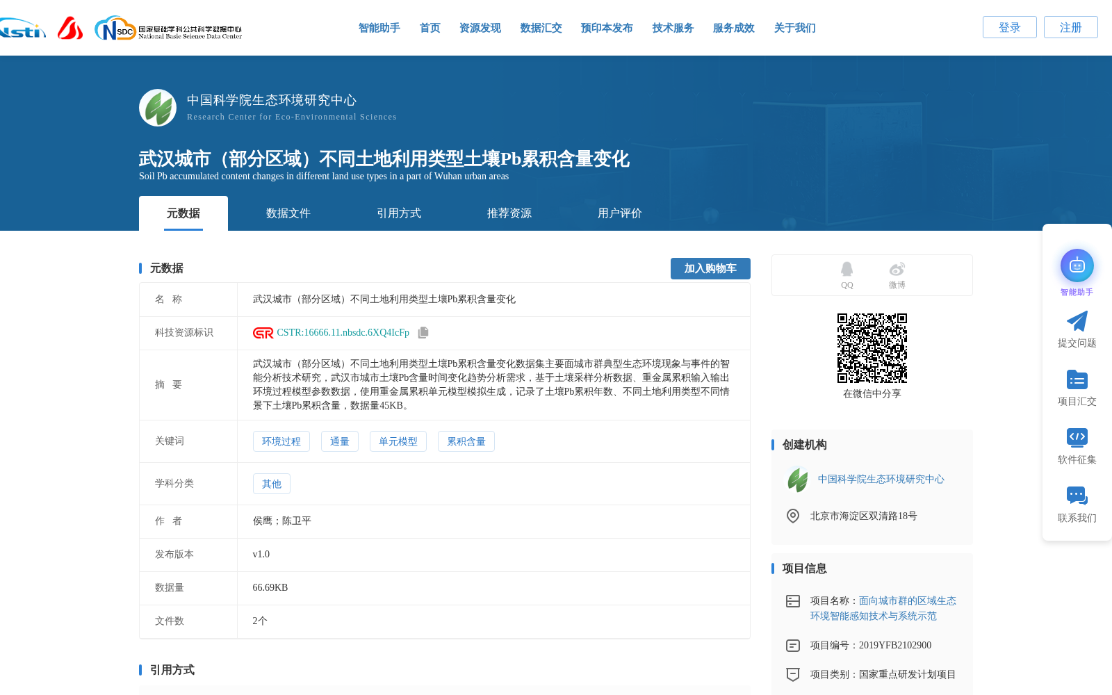Click the project category badge icon
Viewport: 1112px width, 695px height.
click(x=793, y=674)
